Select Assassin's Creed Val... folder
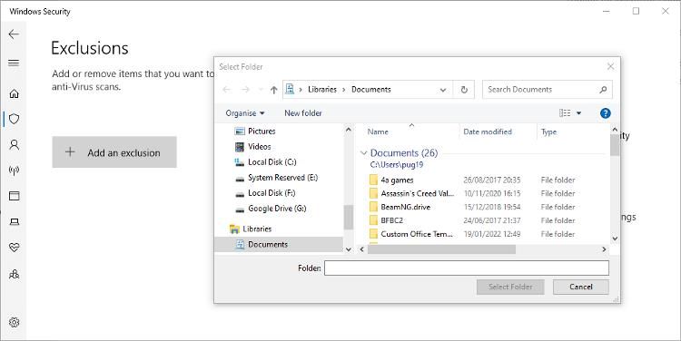The image size is (681, 341). click(x=417, y=193)
